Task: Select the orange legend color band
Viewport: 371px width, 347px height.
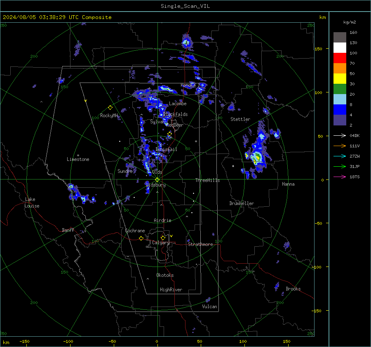Action: (x=340, y=68)
